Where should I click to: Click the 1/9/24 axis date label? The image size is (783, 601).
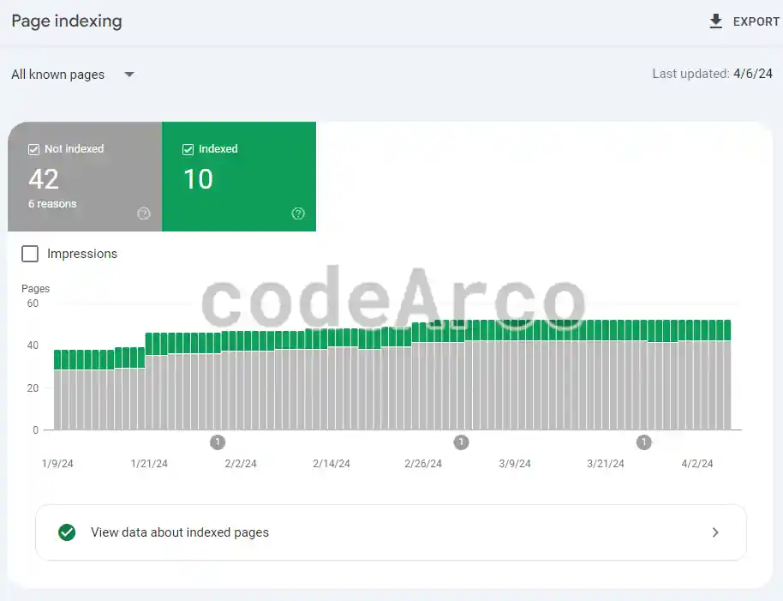(57, 464)
